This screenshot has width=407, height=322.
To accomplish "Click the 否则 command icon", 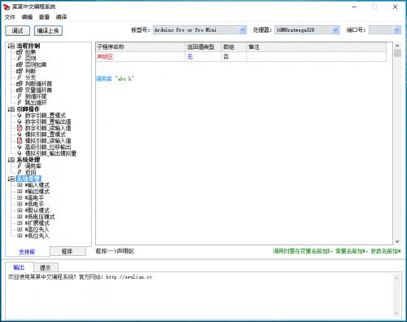I will tap(20, 58).
